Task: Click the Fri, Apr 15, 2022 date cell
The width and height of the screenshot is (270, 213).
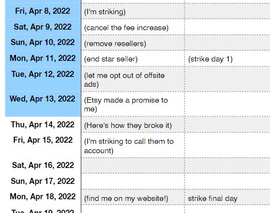Action: tap(43, 145)
